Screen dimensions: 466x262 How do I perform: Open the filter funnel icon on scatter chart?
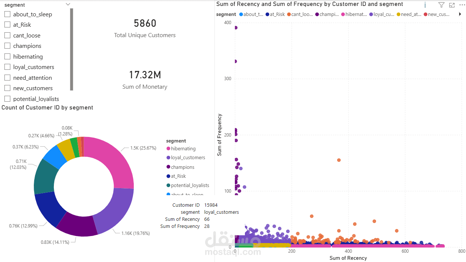tap(441, 5)
